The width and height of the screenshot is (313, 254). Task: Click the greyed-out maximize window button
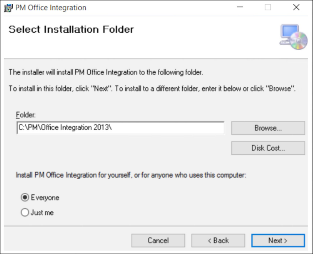click(x=268, y=7)
